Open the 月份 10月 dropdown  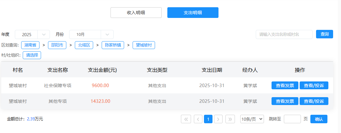tap(91, 35)
